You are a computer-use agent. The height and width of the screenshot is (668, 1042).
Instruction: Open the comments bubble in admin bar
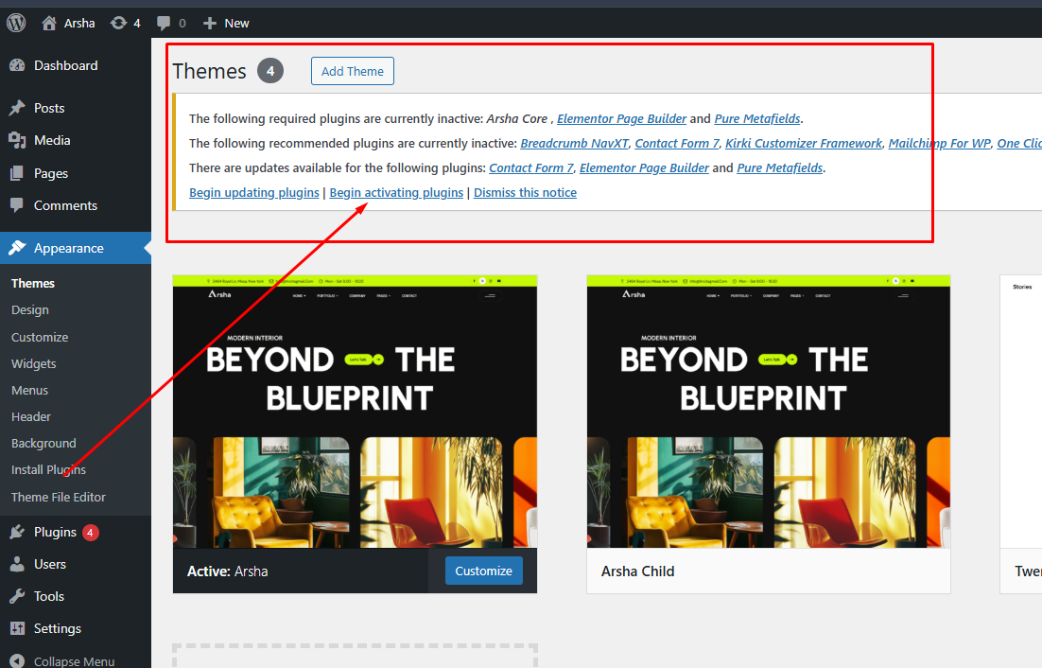tap(164, 24)
